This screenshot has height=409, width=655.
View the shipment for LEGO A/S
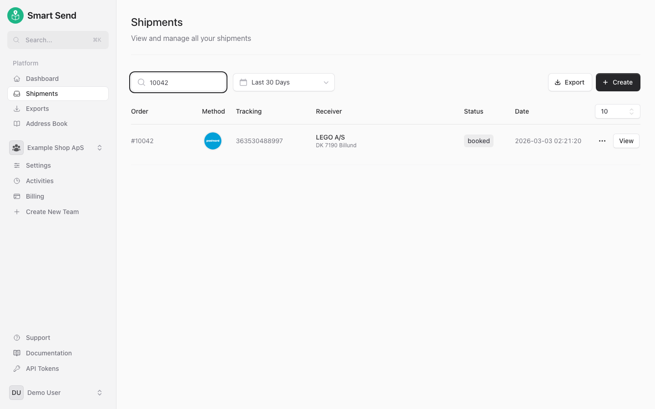point(626,141)
